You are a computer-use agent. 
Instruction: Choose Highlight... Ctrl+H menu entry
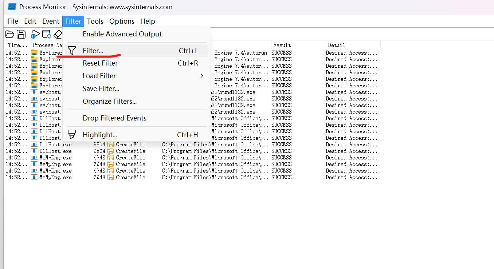(x=137, y=135)
